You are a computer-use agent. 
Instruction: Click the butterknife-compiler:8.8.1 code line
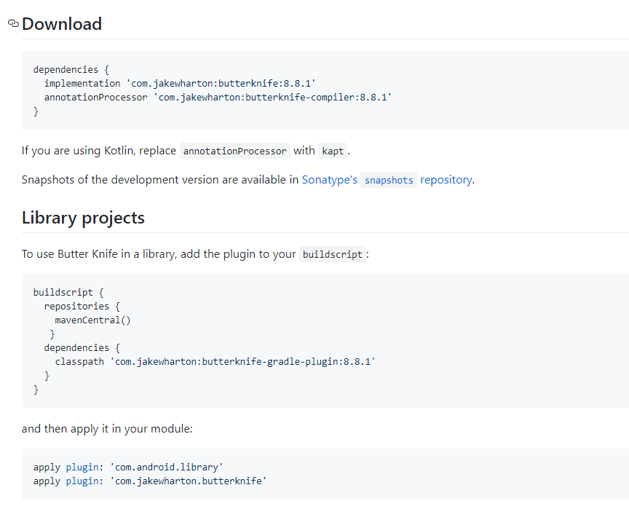tap(218, 98)
